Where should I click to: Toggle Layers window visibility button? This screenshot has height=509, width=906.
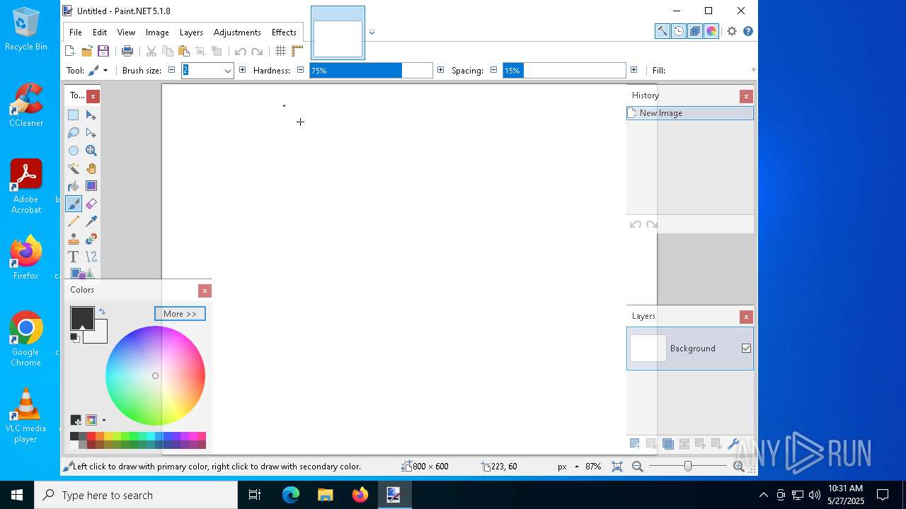pyautogui.click(x=695, y=31)
